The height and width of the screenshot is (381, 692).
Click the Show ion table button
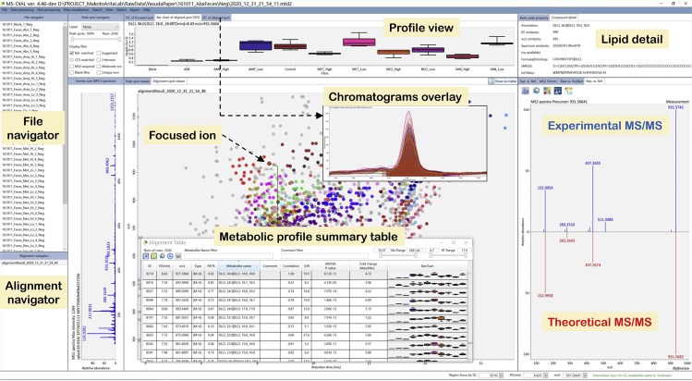(x=503, y=81)
